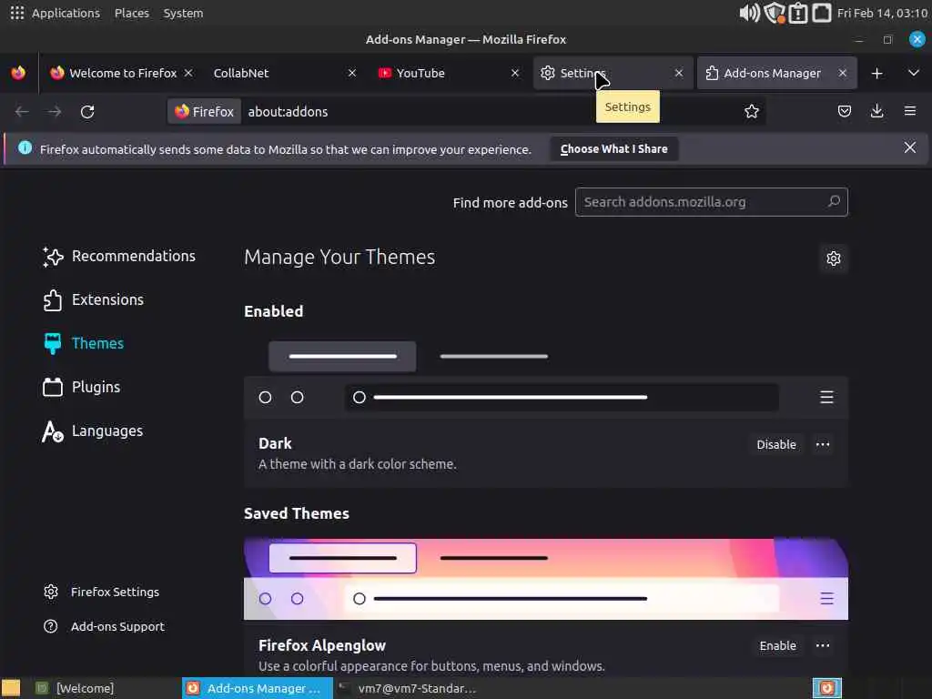932x699 pixels.
Task: Click the search magnifier icon
Action: pyautogui.click(x=834, y=201)
